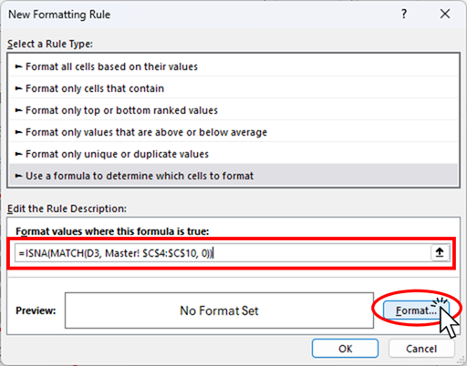This screenshot has height=366, width=467.
Task: Click the 'Edit the Rule Description:' label
Action: coord(67,208)
